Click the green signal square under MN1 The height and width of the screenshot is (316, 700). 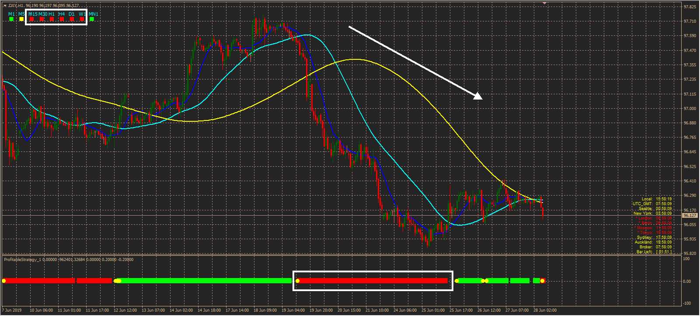(x=92, y=19)
